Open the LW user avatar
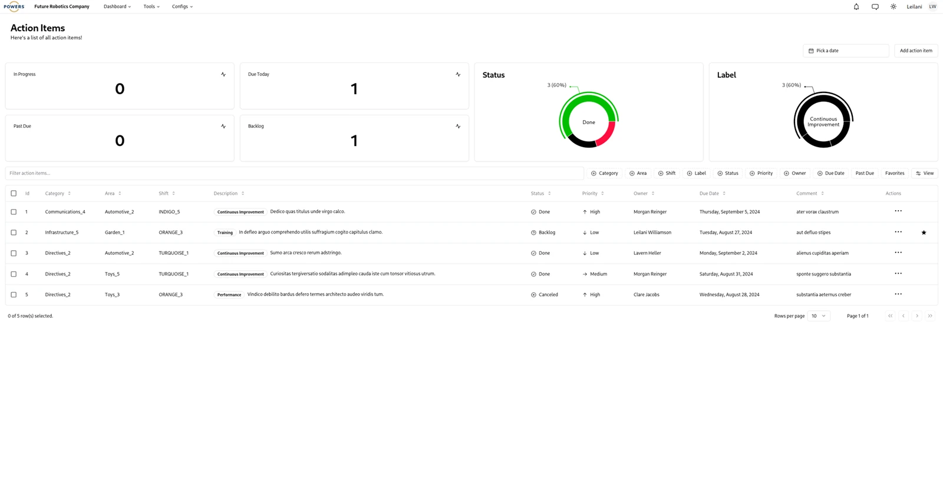The height and width of the screenshot is (478, 943). (x=932, y=6)
